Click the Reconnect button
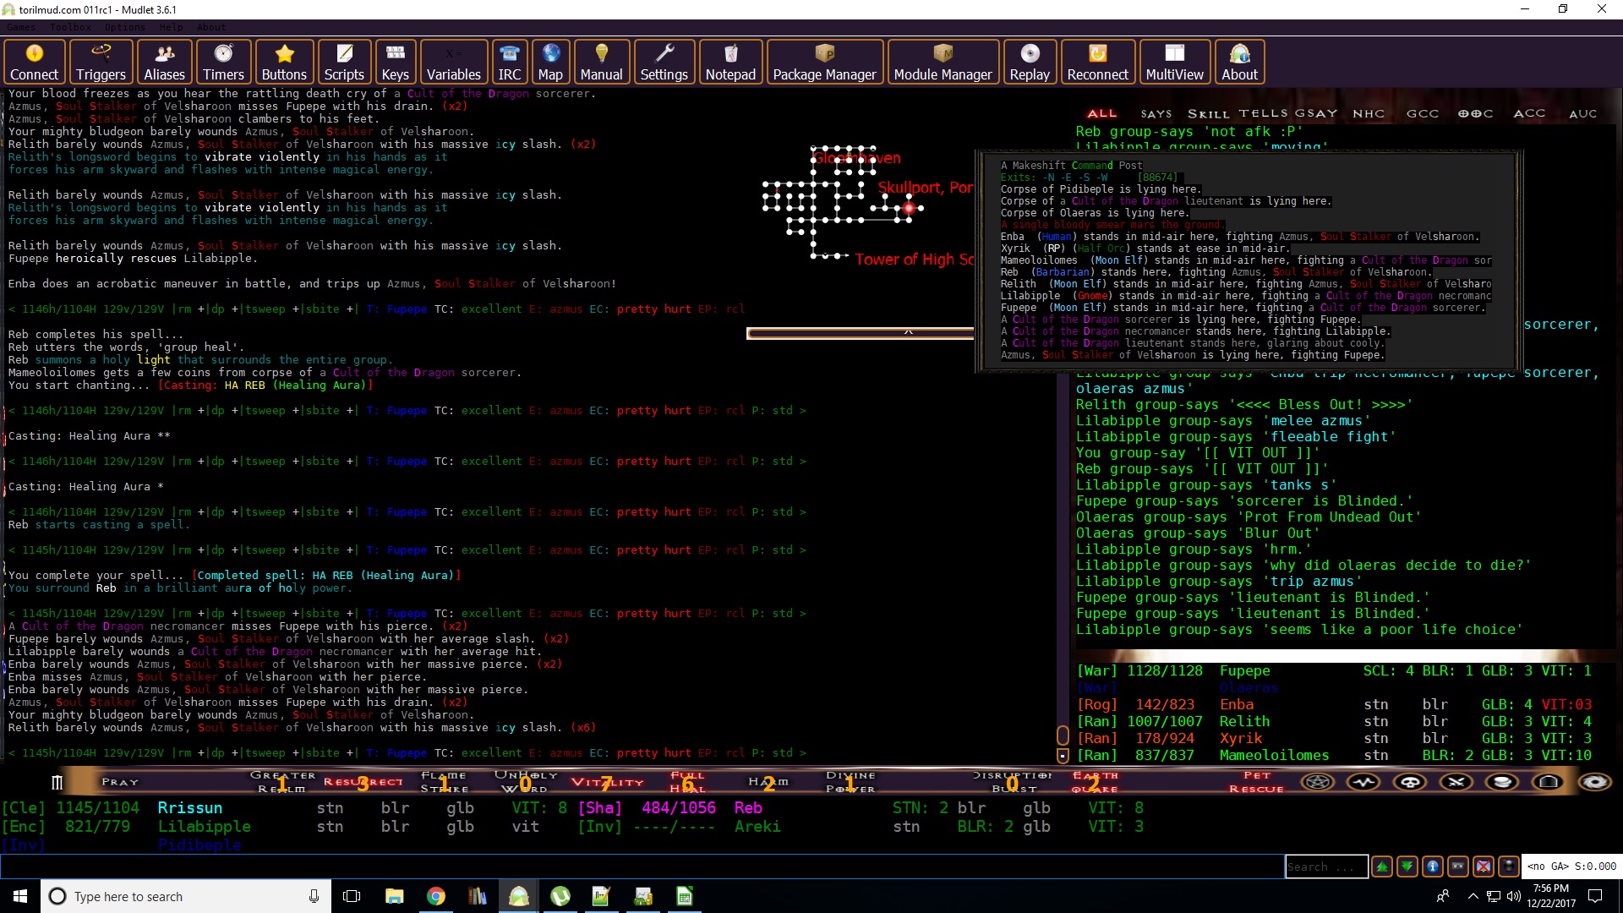This screenshot has width=1623, height=913. point(1097,63)
